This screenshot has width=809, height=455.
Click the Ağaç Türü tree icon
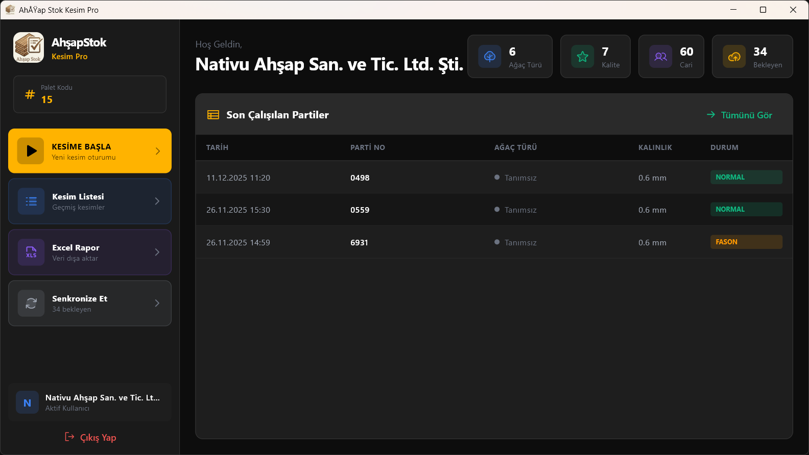pos(490,57)
